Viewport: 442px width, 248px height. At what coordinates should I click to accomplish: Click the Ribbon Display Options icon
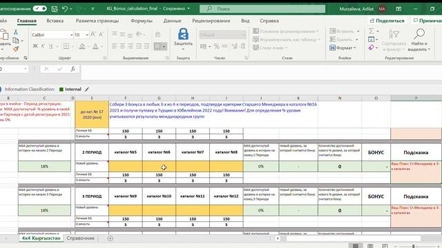click(398, 9)
